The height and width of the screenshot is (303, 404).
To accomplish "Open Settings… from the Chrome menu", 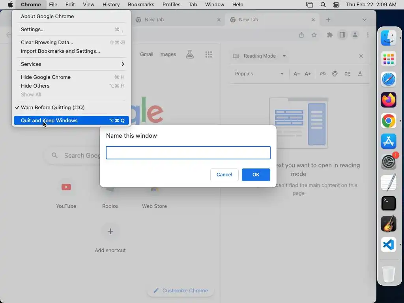I will 71,29.
